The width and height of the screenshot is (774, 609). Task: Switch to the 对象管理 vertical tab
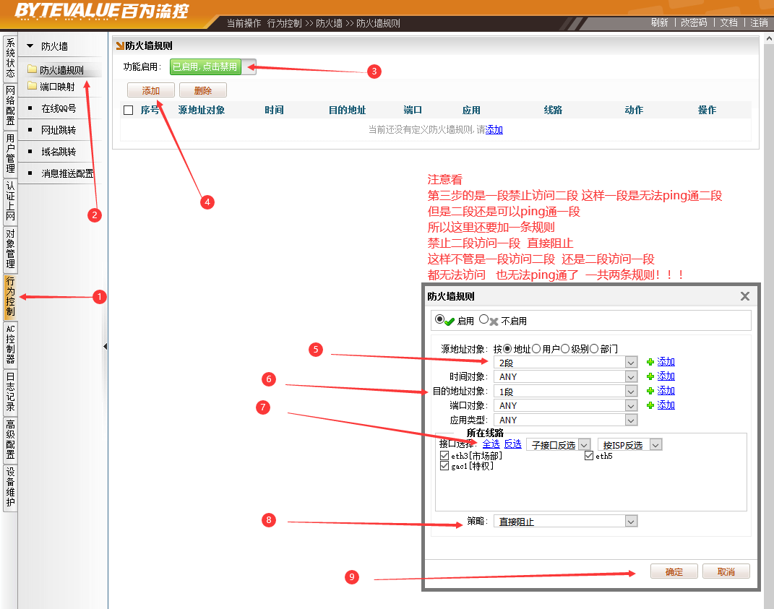tap(10, 249)
